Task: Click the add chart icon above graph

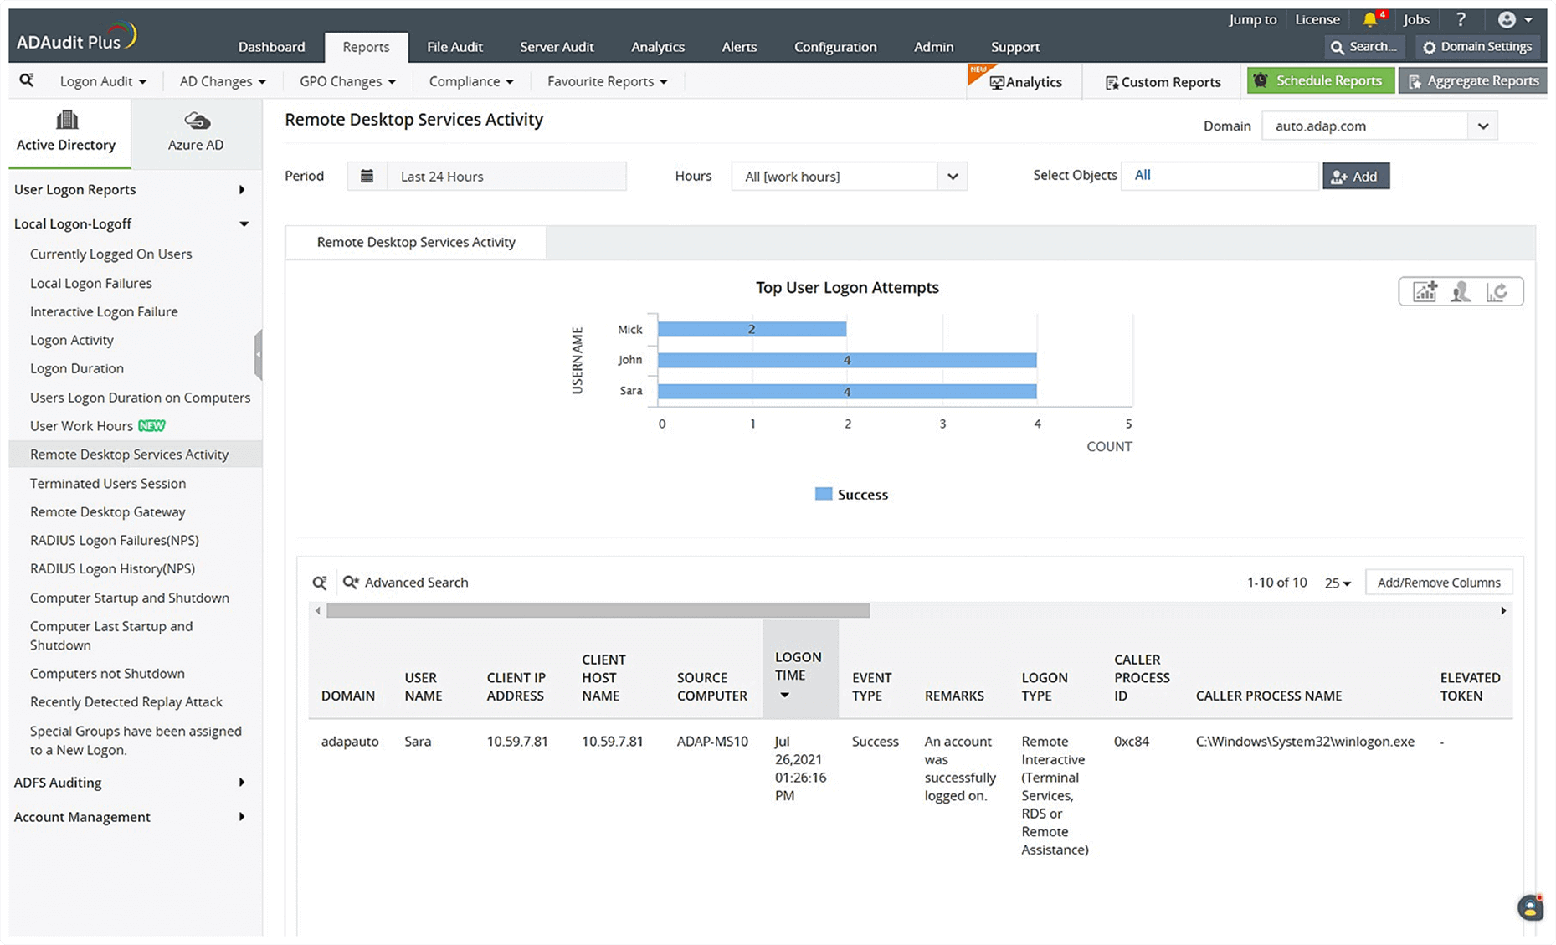Action: click(x=1425, y=291)
